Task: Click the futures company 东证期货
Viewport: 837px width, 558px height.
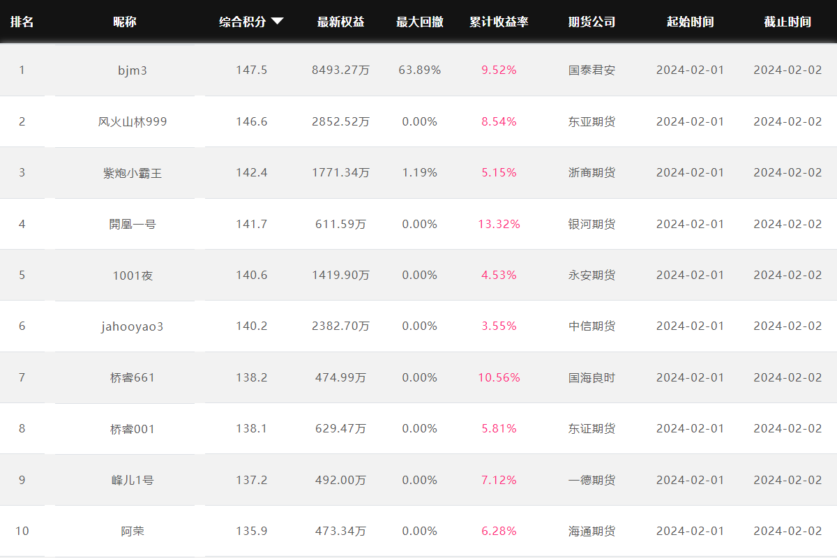Action: 592,428
